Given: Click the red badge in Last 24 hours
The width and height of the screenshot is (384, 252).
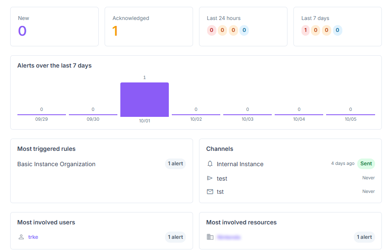Looking at the screenshot, I should tap(212, 30).
